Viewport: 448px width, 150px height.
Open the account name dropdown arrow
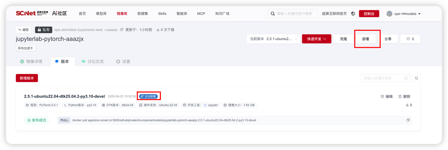[x=419, y=14]
